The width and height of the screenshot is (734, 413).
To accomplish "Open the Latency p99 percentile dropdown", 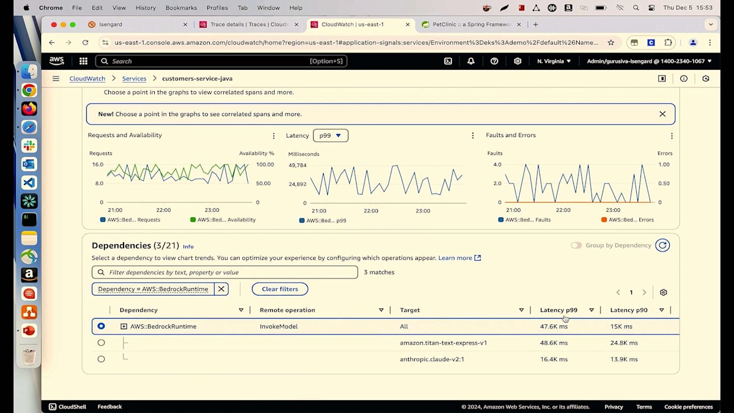I will (x=330, y=135).
